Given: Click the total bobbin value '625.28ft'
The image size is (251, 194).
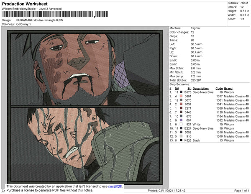Looking at the screenshot, I should [196, 80].
